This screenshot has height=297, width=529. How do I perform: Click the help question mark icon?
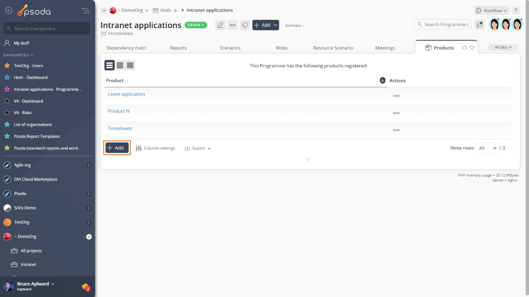coord(516,11)
